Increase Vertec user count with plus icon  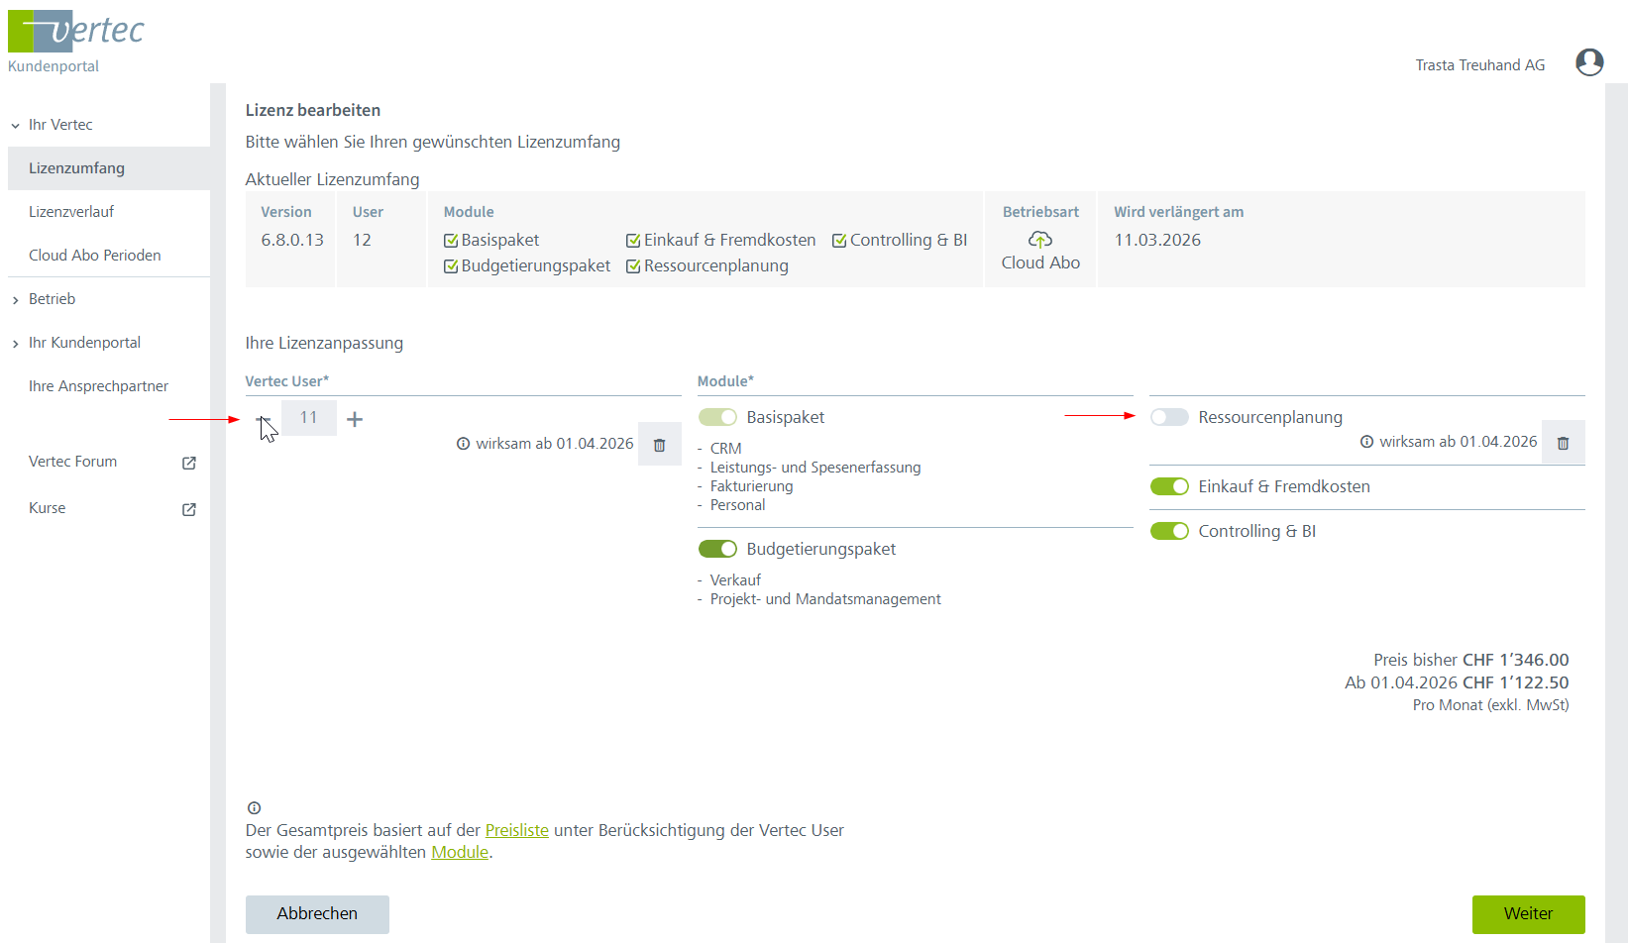[355, 419]
